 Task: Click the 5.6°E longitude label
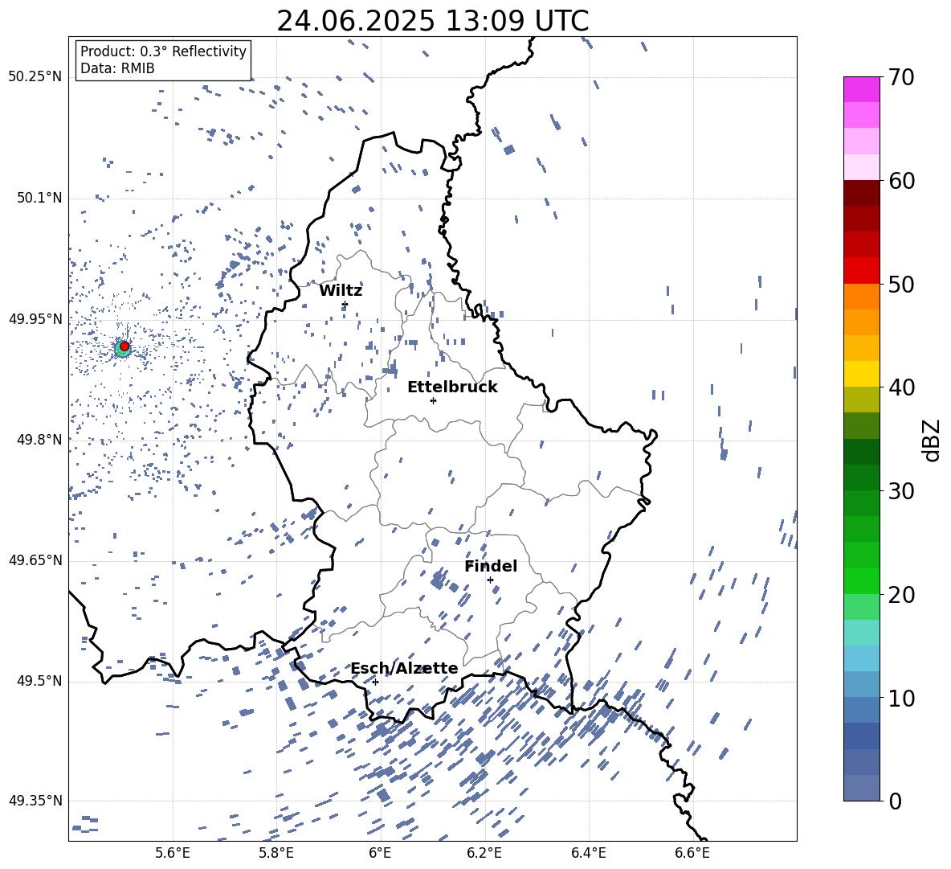173,853
